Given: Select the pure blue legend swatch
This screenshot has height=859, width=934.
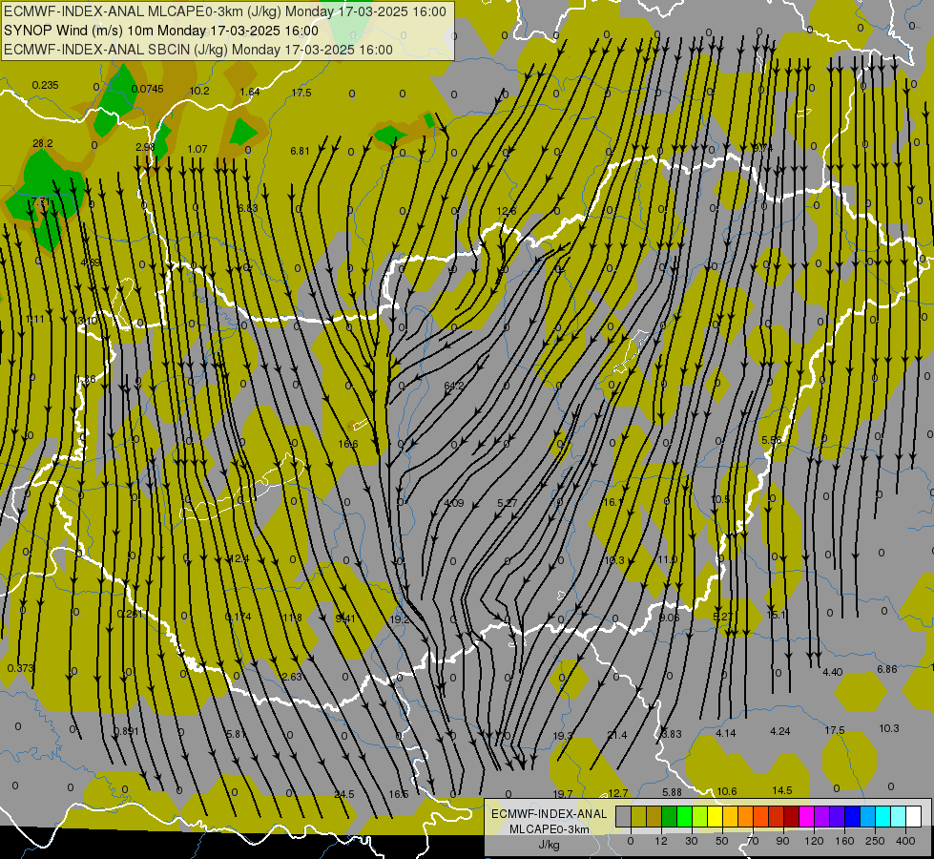Looking at the screenshot, I should pos(853,817).
